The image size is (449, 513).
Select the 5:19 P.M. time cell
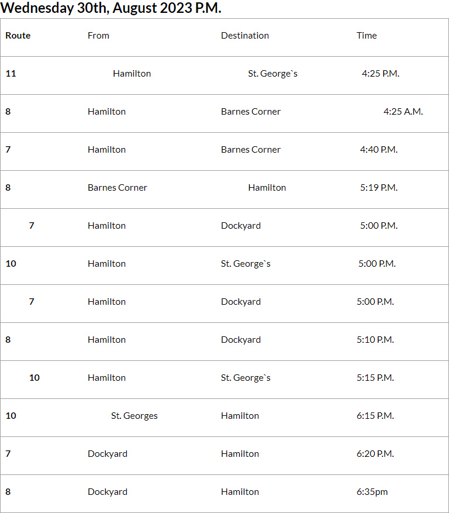coord(378,188)
